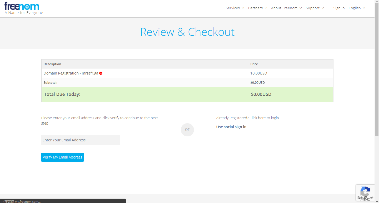Select the Support menu item

tap(315, 8)
